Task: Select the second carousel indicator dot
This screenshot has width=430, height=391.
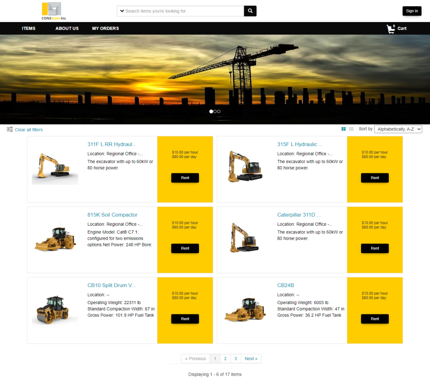Action: (215, 112)
